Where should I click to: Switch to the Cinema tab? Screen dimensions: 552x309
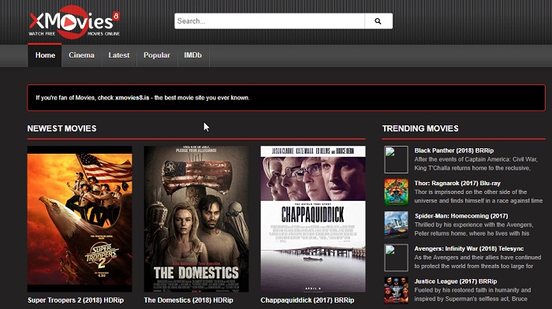coord(82,55)
